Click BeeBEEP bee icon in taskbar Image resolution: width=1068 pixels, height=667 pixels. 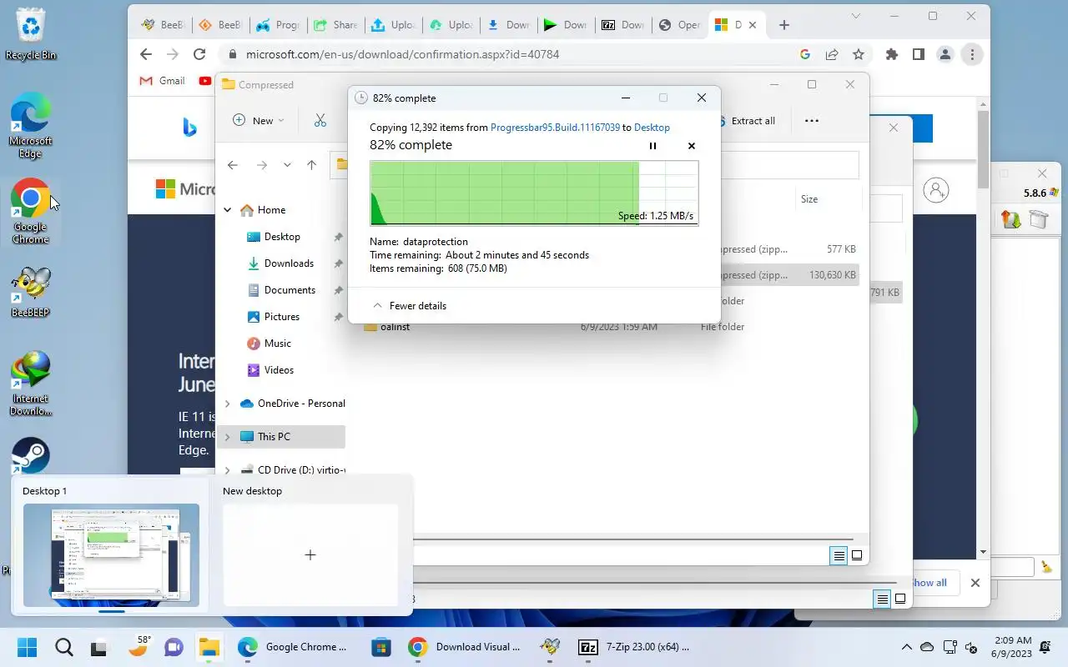tap(550, 647)
